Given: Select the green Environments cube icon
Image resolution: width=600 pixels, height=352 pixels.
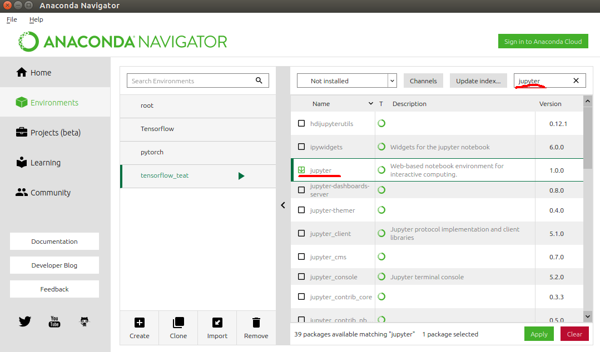Looking at the screenshot, I should pos(22,102).
